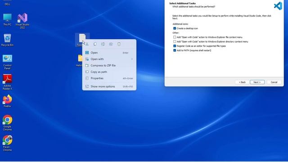Toggle Register Code as editor checkbox
The height and width of the screenshot is (162, 288).
tap(175, 46)
